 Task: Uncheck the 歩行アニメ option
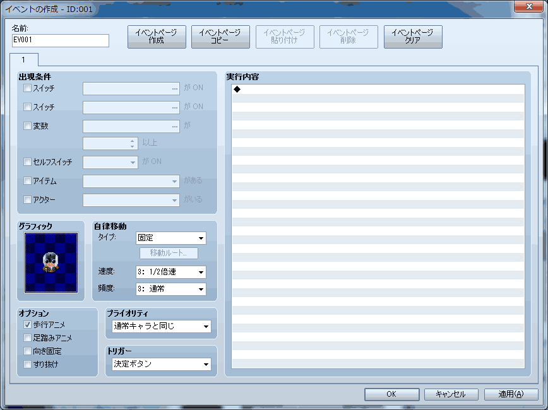point(27,324)
